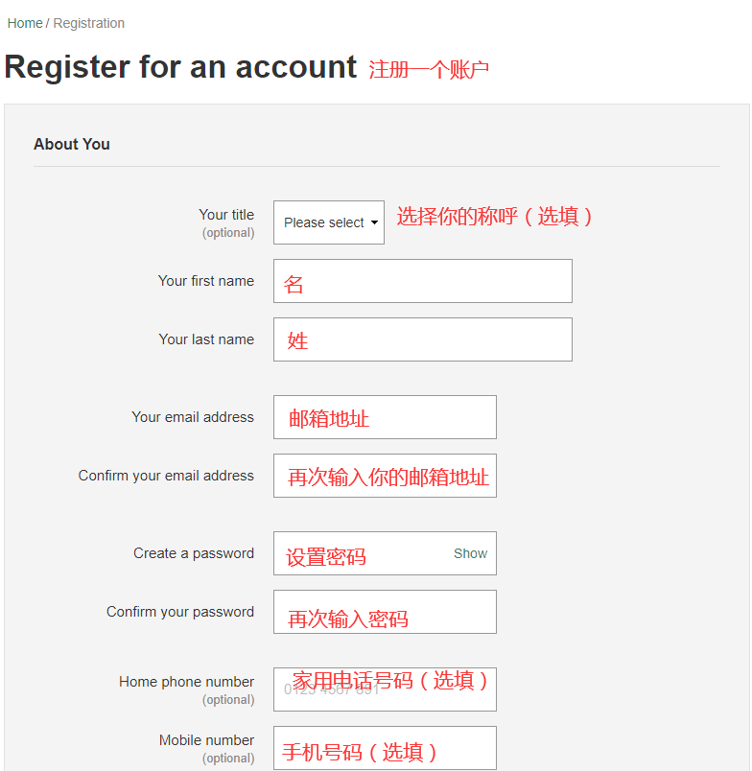Click the 'Home phone number' label
The image size is (752, 771).
(x=186, y=682)
